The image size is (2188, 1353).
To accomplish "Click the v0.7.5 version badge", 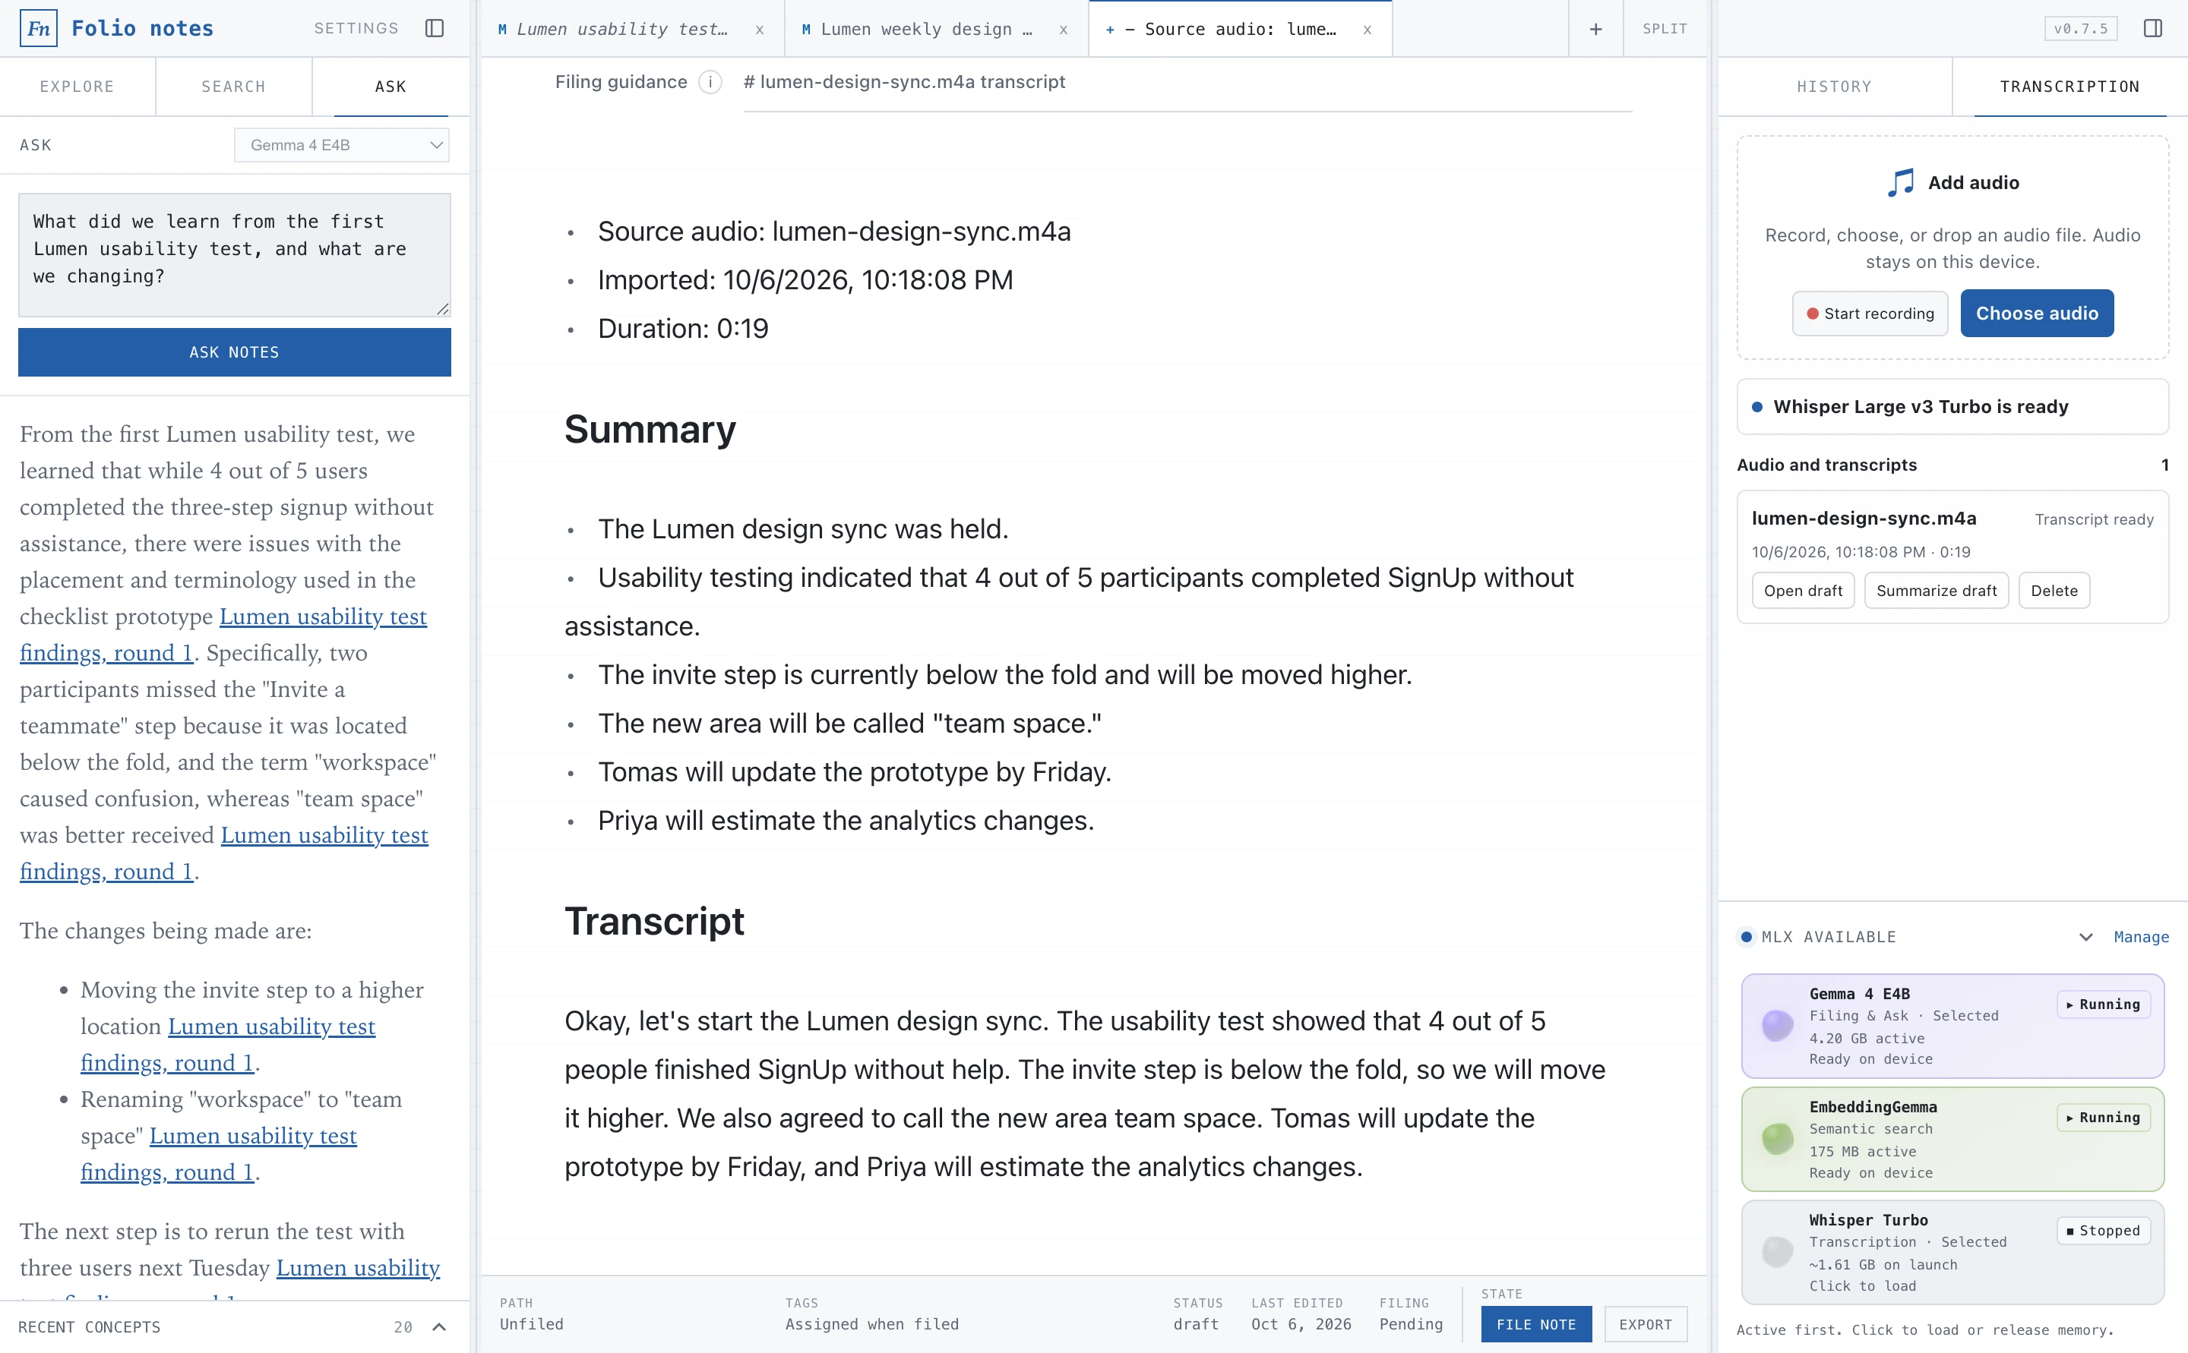I will point(2081,29).
